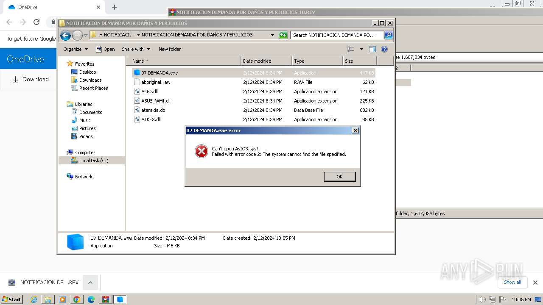Open the media player taskbar icon
Image resolution: width=543 pixels, height=305 pixels.
tap(62, 299)
